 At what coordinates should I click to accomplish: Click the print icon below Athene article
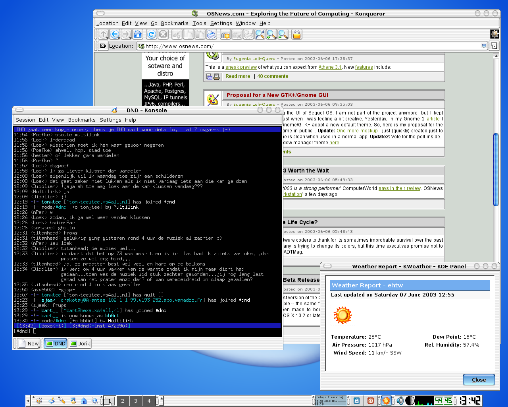tap(217, 77)
